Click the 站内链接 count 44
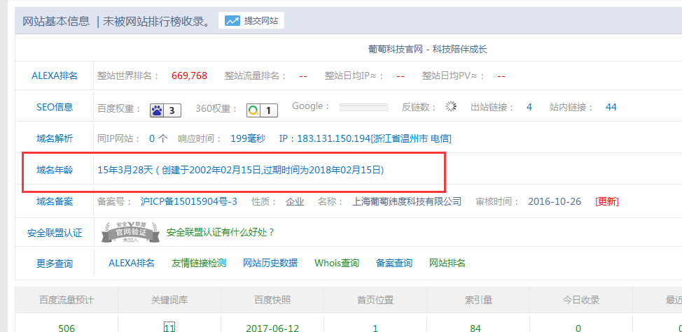This screenshot has width=682, height=332. (x=611, y=107)
